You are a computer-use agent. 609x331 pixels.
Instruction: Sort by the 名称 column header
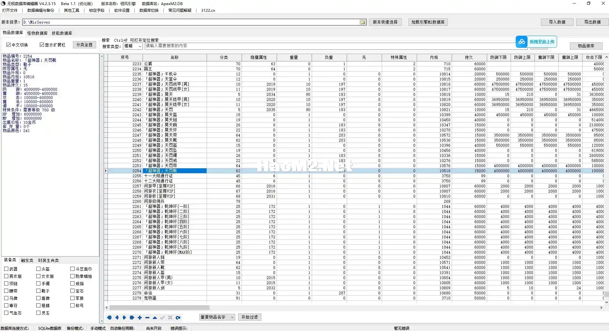coord(175,58)
